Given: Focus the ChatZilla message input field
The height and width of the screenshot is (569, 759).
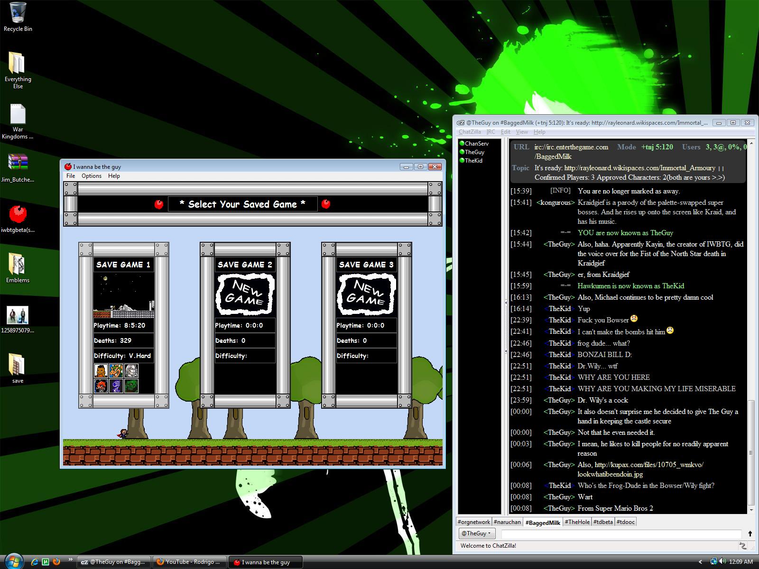Looking at the screenshot, I should point(621,534).
